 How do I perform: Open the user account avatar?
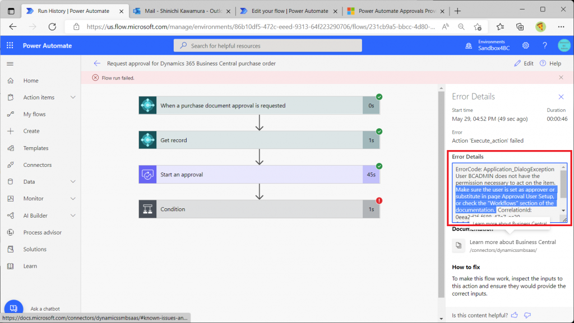(564, 45)
